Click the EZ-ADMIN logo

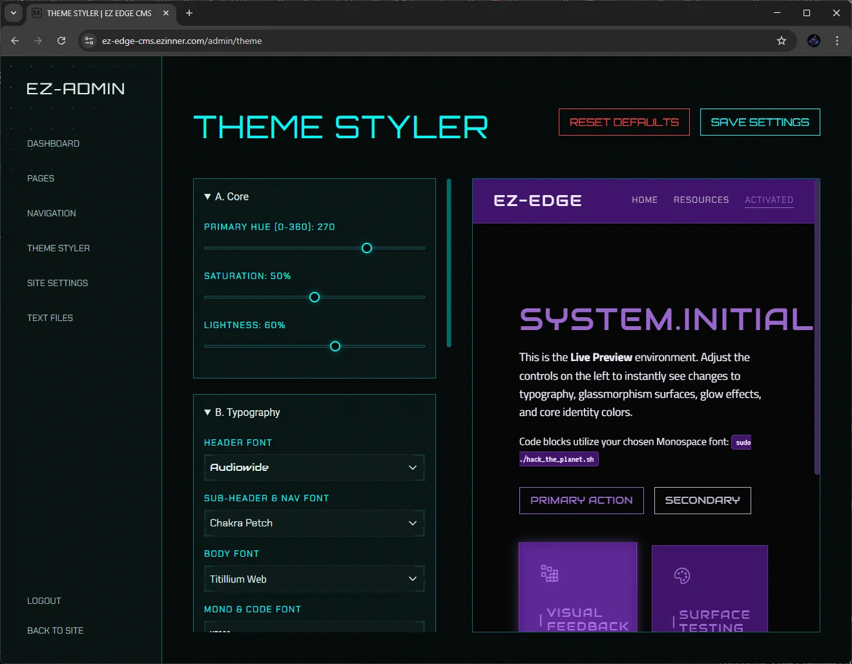coord(76,88)
